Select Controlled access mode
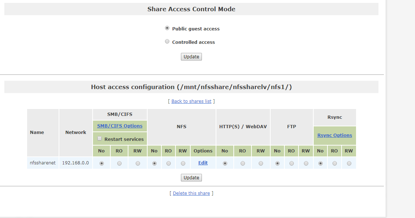415x218 pixels. 167,41
